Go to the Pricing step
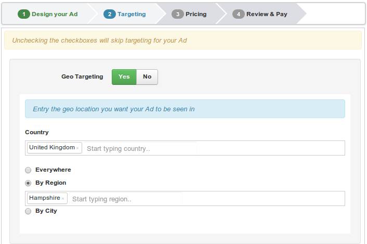367x244 pixels. click(x=196, y=14)
